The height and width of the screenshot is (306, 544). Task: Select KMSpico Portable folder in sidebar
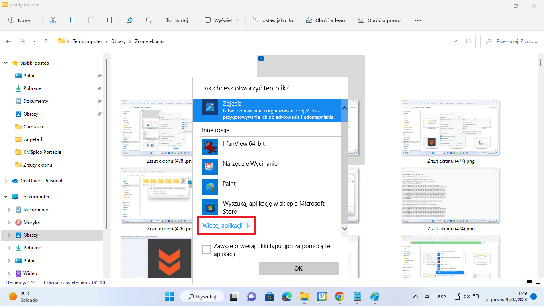pyautogui.click(x=42, y=152)
